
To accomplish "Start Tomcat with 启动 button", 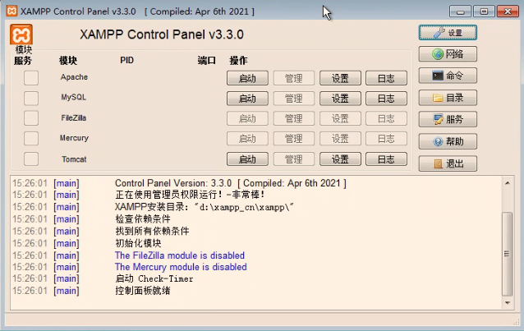I will tap(247, 159).
